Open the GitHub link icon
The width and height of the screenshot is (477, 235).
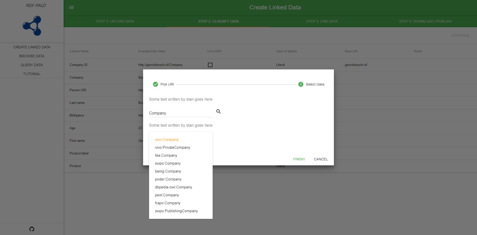point(32,229)
